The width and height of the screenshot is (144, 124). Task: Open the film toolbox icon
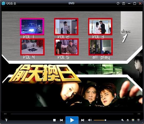click(133, 120)
